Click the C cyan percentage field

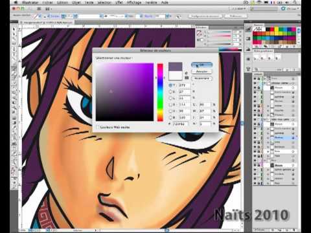(205, 105)
